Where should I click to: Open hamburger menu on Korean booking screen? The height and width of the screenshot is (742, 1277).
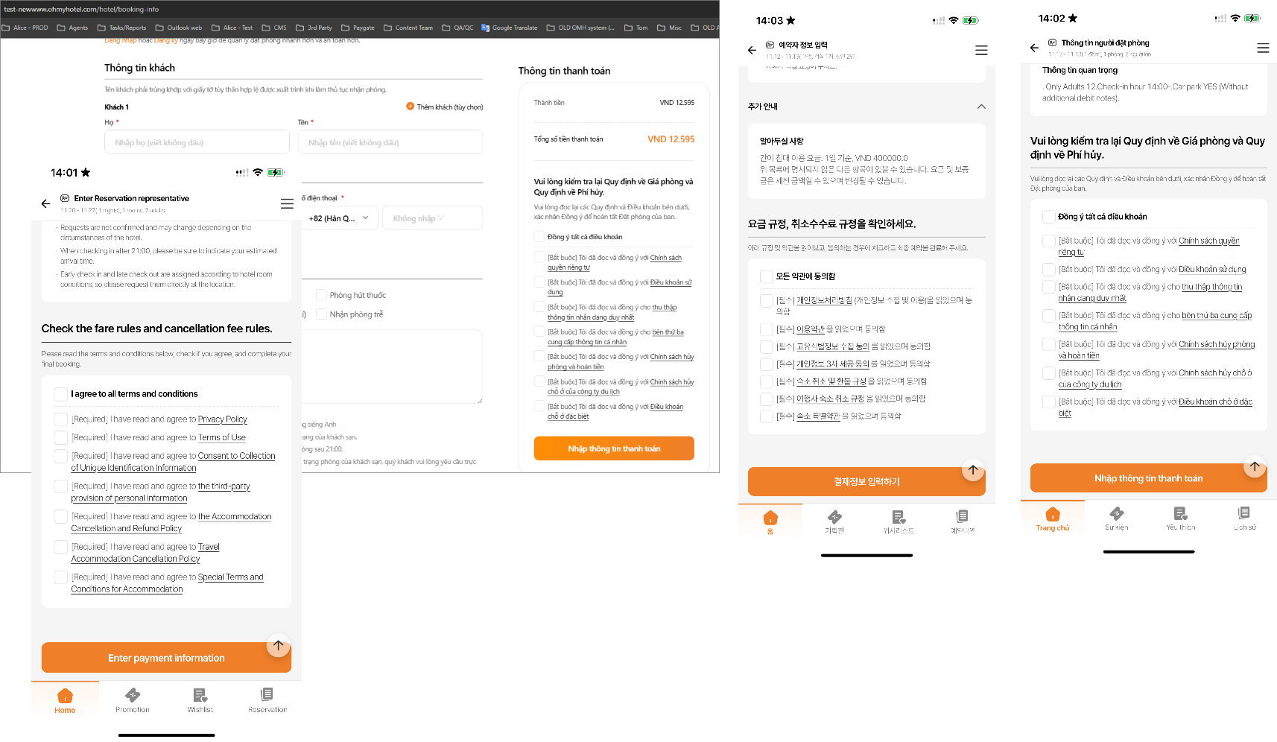click(981, 50)
